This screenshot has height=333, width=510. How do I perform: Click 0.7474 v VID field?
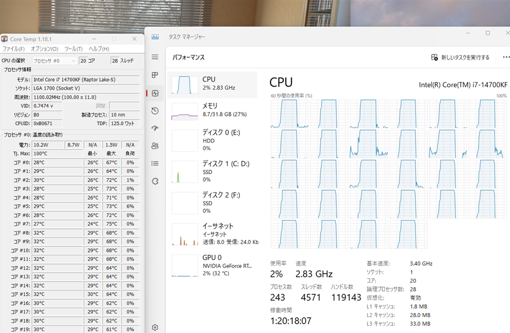click(x=47, y=106)
